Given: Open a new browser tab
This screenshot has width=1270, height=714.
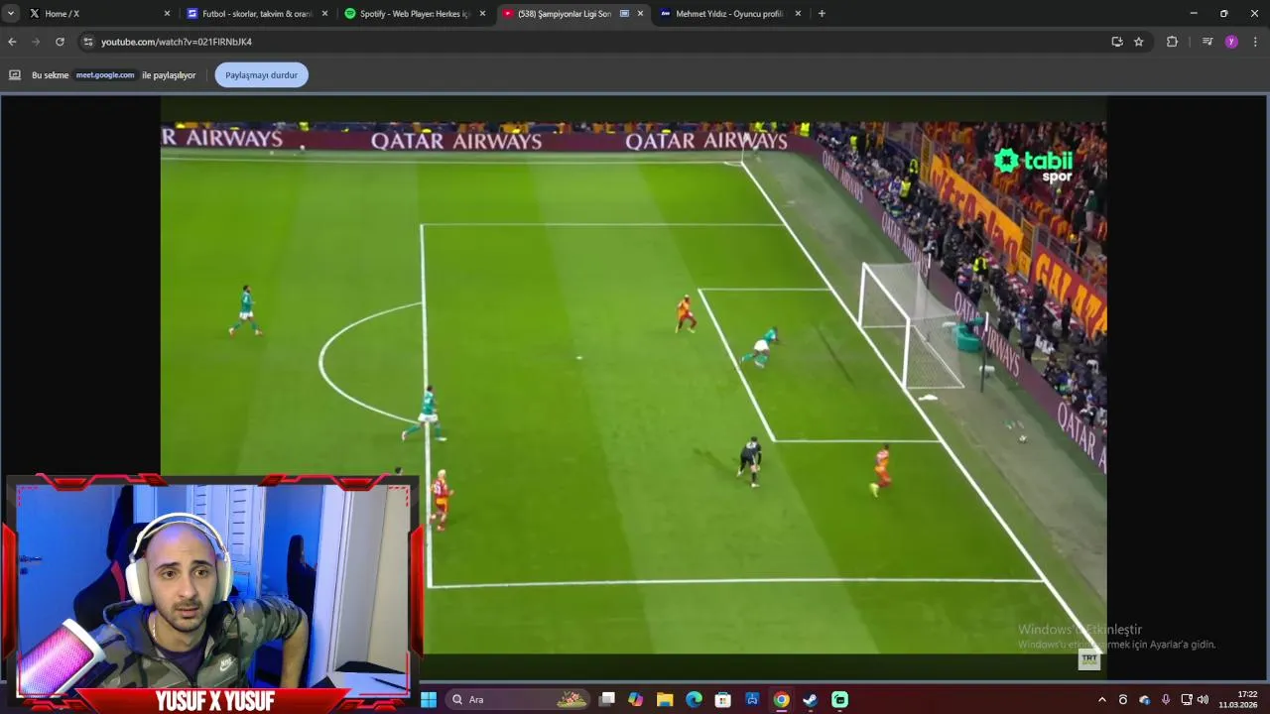Looking at the screenshot, I should [822, 14].
